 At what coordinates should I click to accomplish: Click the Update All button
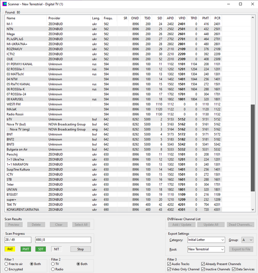211,225
